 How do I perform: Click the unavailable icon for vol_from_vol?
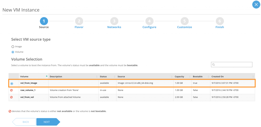pyautogui.click(x=12, y=97)
